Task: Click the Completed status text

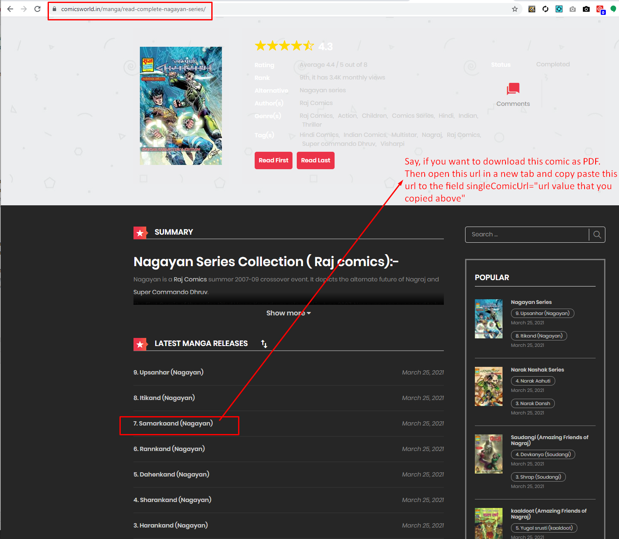Action: coord(553,64)
